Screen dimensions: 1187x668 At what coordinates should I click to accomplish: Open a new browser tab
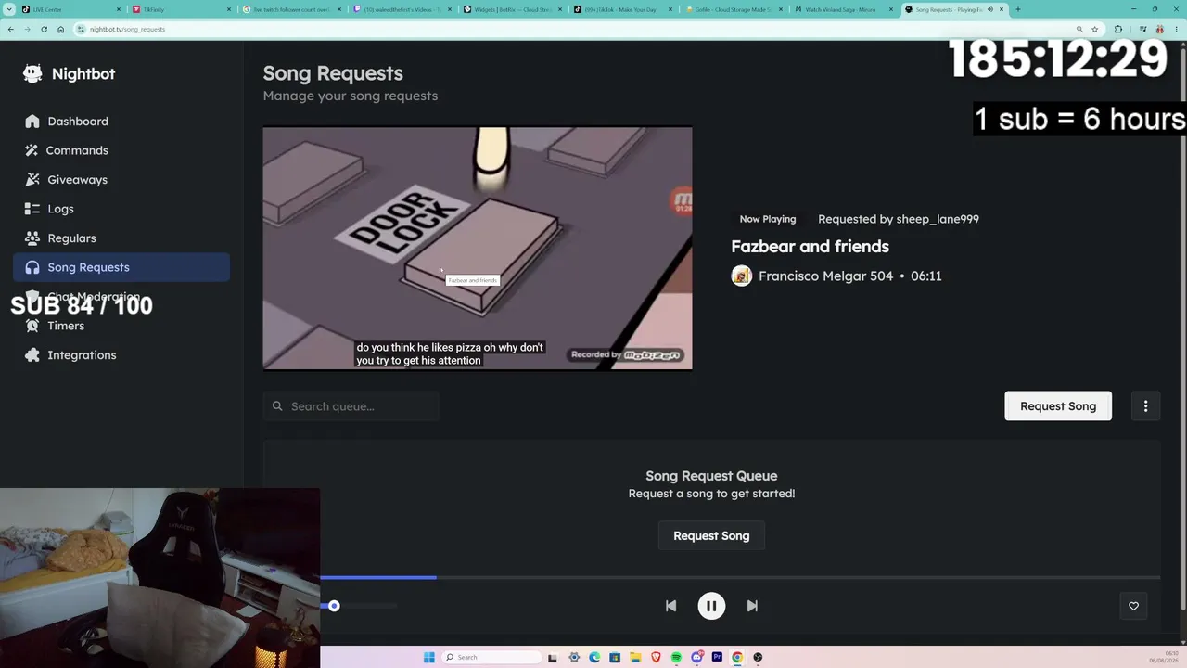[x=1017, y=9]
